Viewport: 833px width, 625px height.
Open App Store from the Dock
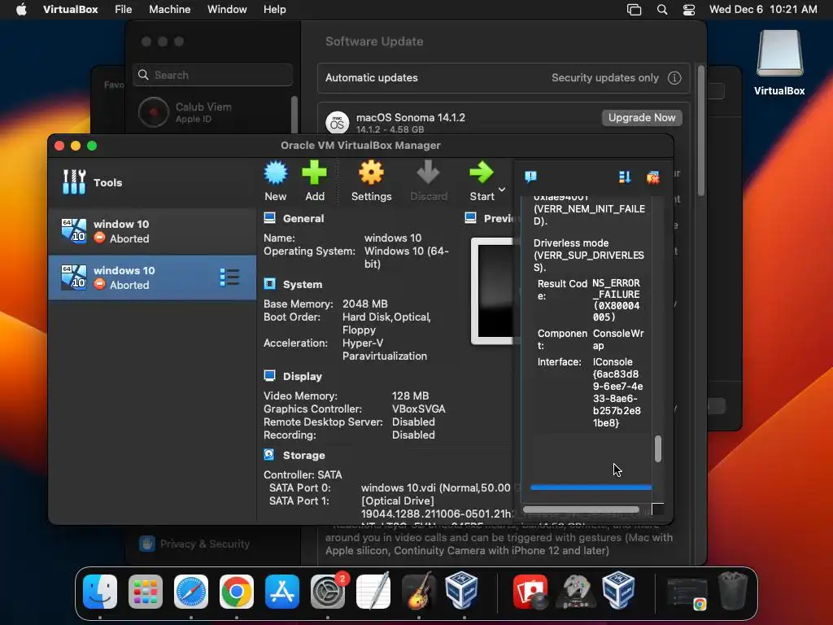click(282, 591)
